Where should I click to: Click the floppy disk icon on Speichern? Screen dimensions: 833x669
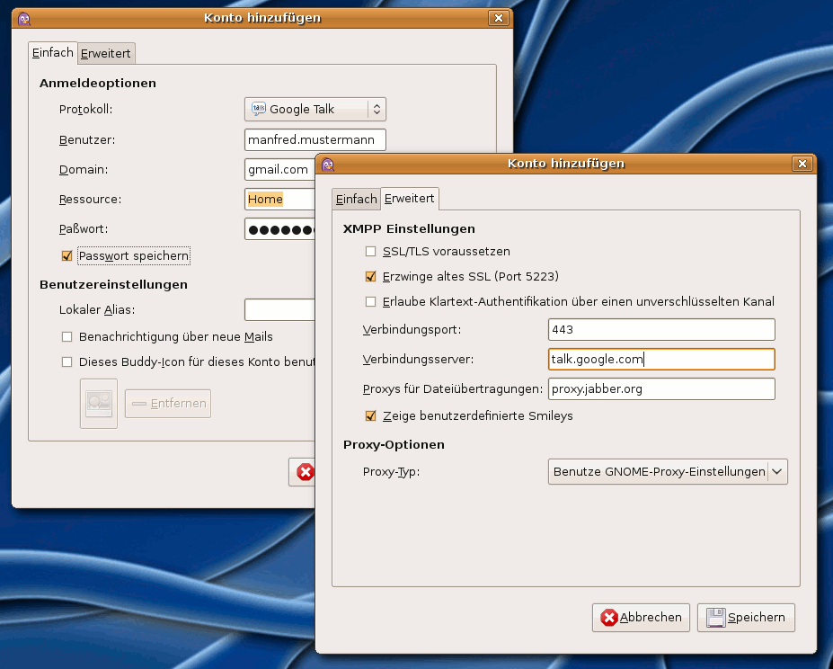(715, 618)
